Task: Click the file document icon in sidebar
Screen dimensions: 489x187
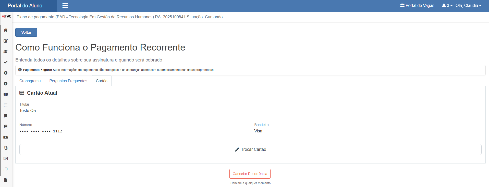Action: 6,180
